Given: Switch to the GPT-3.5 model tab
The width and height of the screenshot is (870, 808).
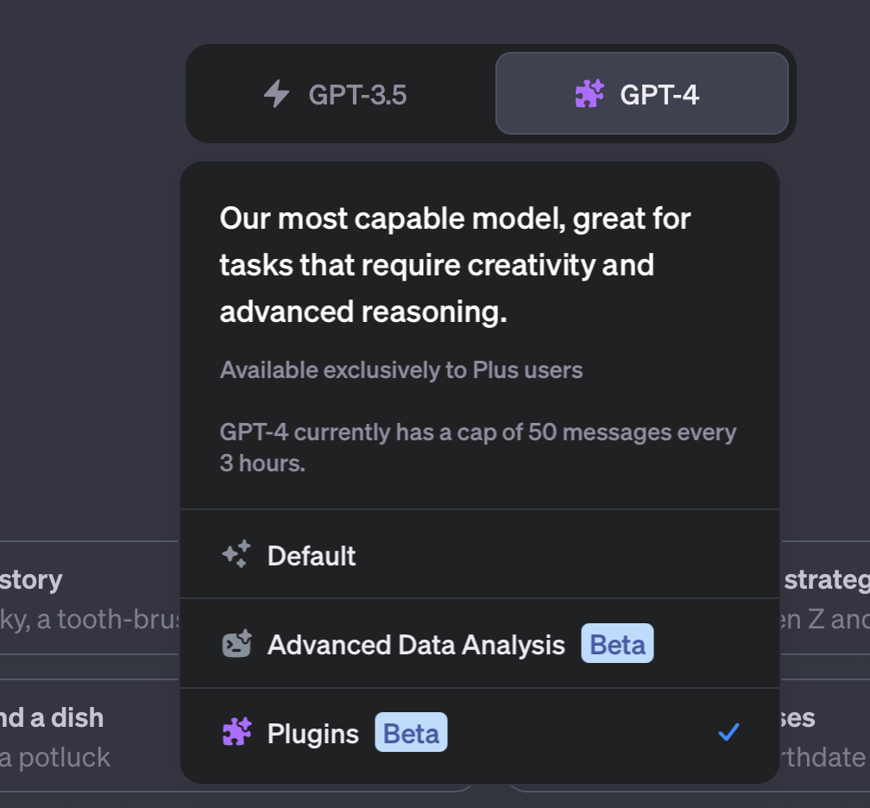Looking at the screenshot, I should tap(341, 94).
